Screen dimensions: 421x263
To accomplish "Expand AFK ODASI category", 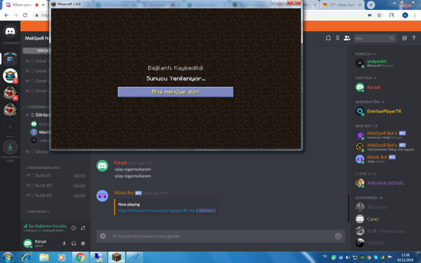I will (x=37, y=212).
